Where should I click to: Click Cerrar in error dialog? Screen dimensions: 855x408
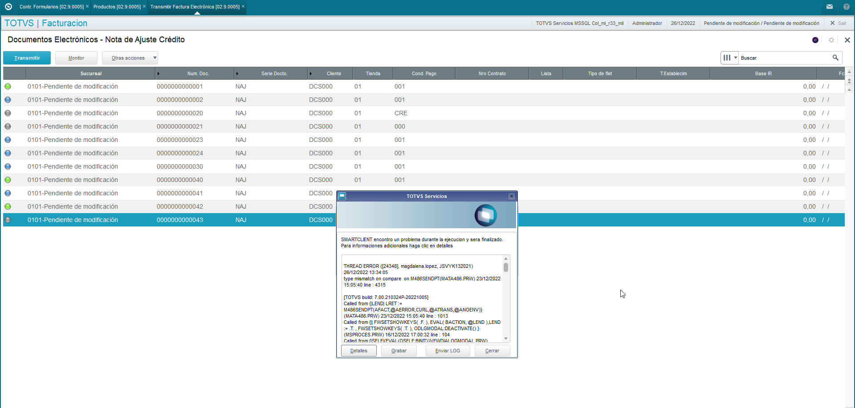[492, 351]
